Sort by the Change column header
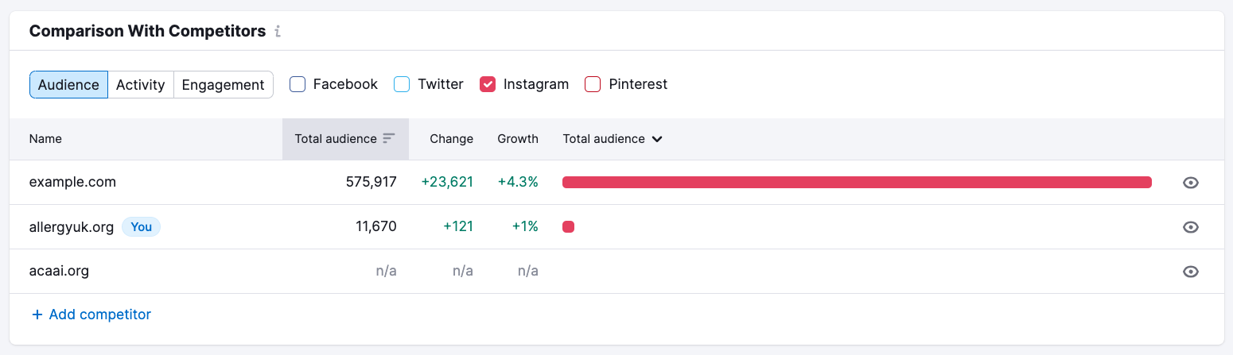Screen dimensions: 1233x355 pyautogui.click(x=451, y=139)
